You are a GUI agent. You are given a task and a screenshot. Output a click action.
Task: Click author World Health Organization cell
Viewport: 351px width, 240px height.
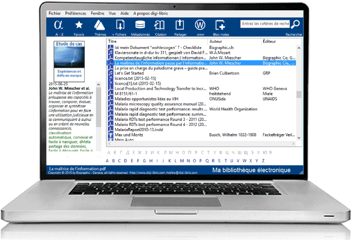[233, 109]
